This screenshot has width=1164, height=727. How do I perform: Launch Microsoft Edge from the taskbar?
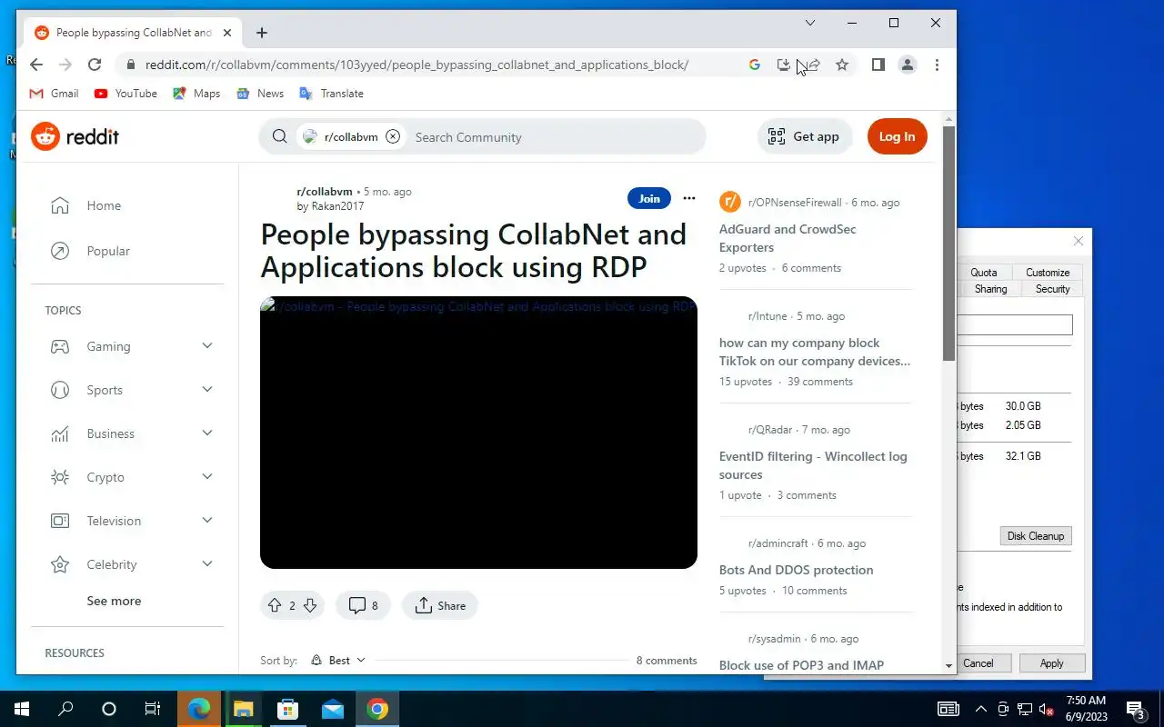tap(199, 709)
